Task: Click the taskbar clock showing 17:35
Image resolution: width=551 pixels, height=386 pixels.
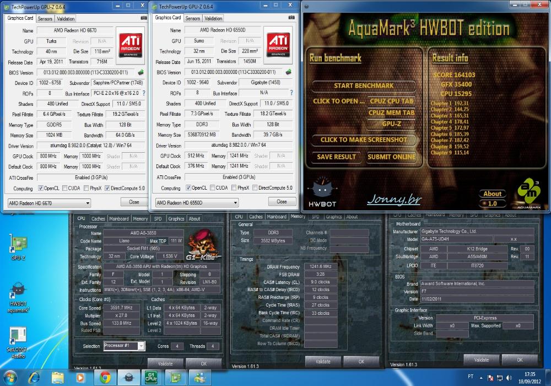Action: pos(530,378)
